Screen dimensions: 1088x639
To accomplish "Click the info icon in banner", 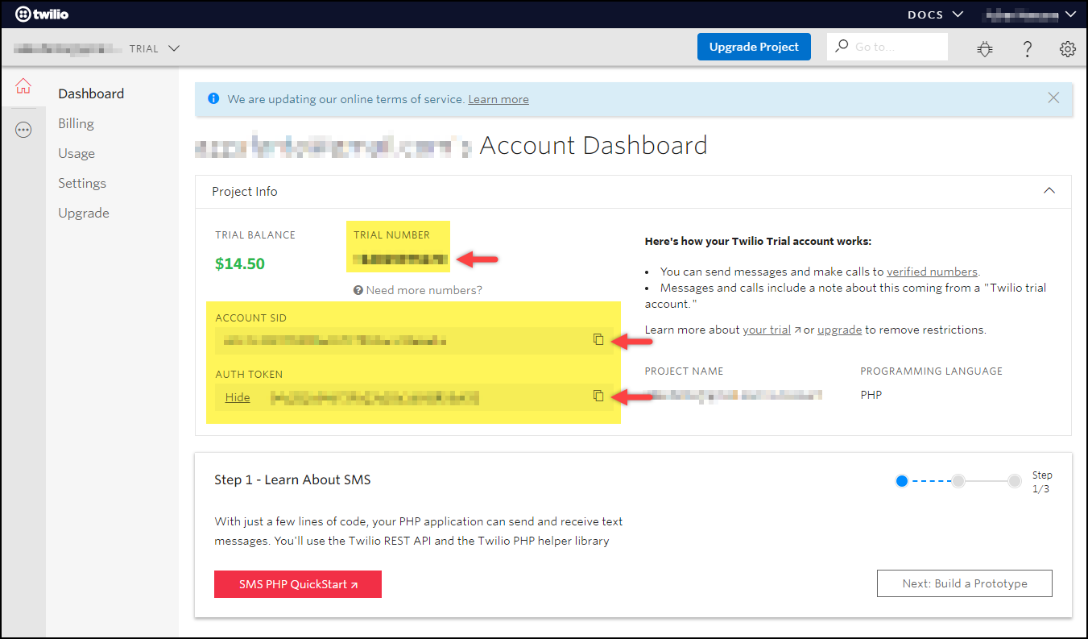I will [x=213, y=98].
